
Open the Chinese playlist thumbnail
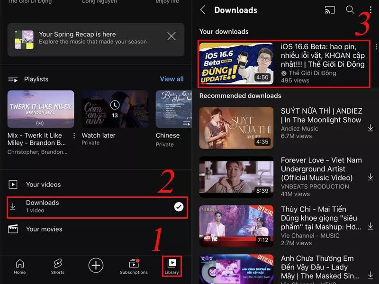pyautogui.click(x=173, y=109)
